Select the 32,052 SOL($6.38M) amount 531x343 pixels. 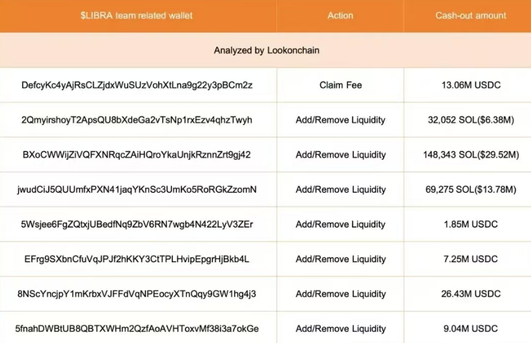click(470, 120)
